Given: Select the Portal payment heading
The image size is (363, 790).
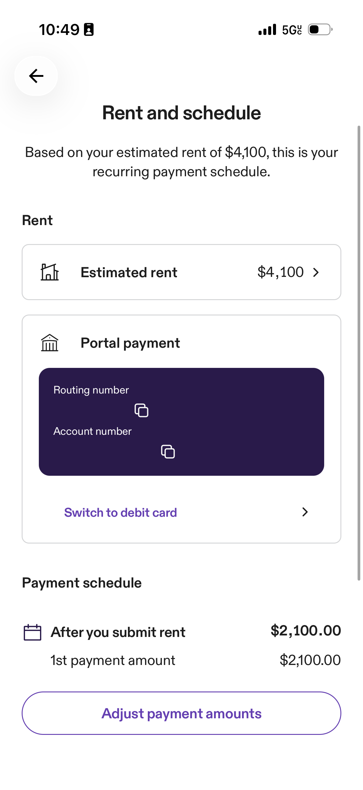Looking at the screenshot, I should [x=130, y=343].
